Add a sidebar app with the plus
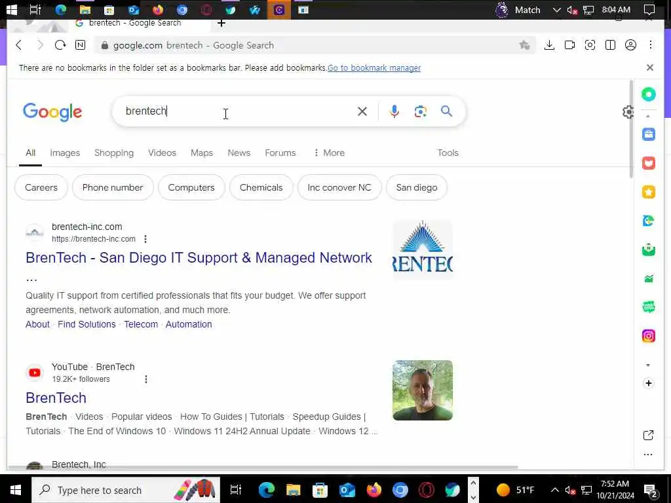The height and width of the screenshot is (503, 671). [648, 383]
